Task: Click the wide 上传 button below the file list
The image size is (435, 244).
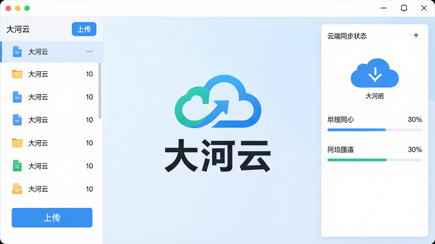Action: coord(52,218)
